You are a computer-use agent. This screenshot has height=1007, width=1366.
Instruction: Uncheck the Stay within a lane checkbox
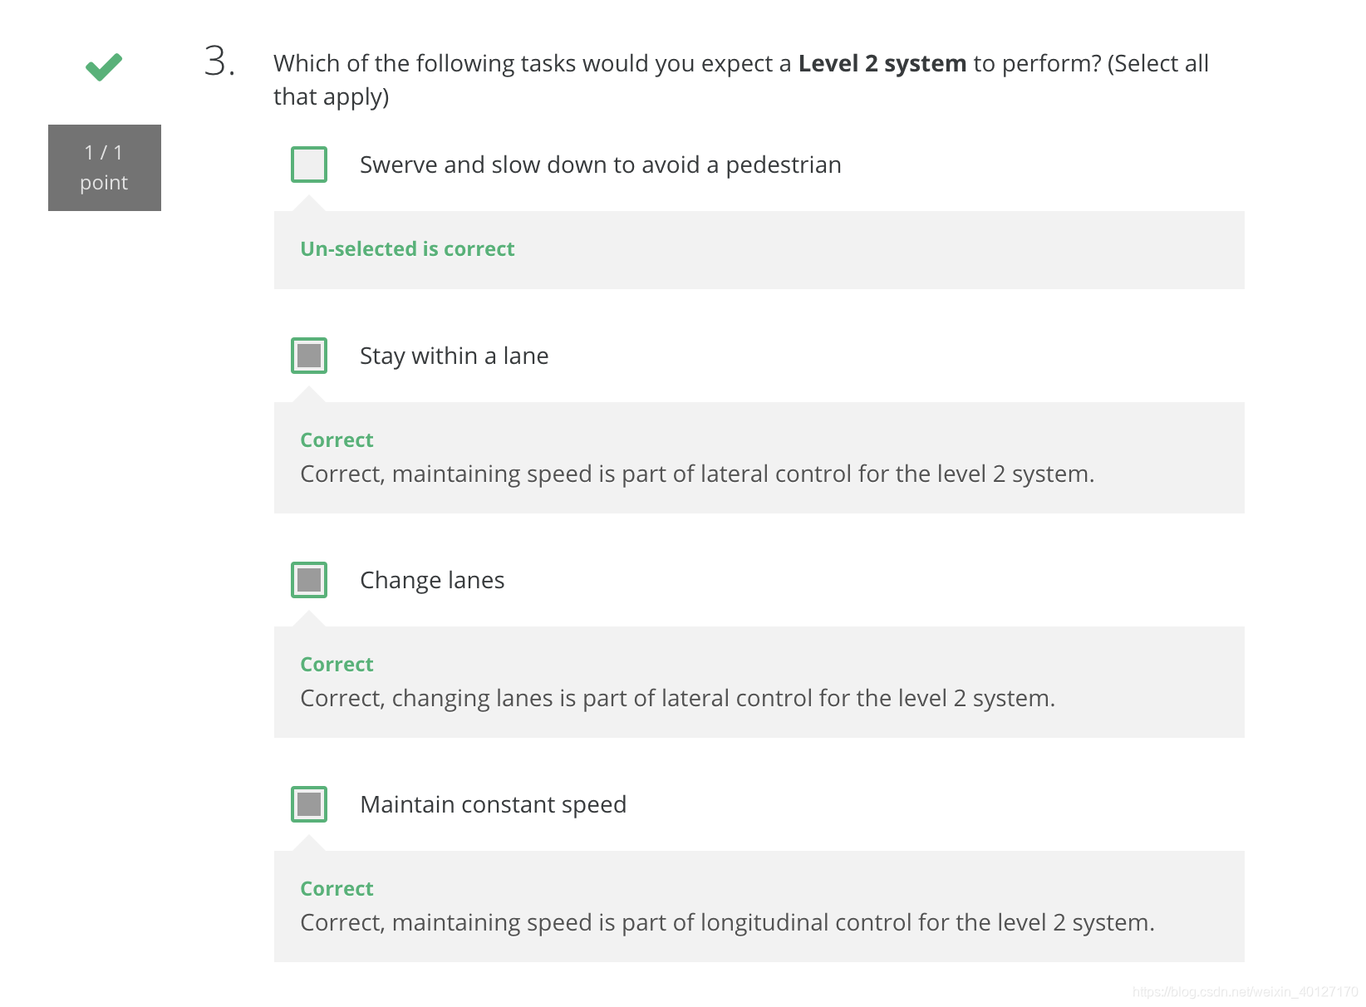(x=309, y=356)
